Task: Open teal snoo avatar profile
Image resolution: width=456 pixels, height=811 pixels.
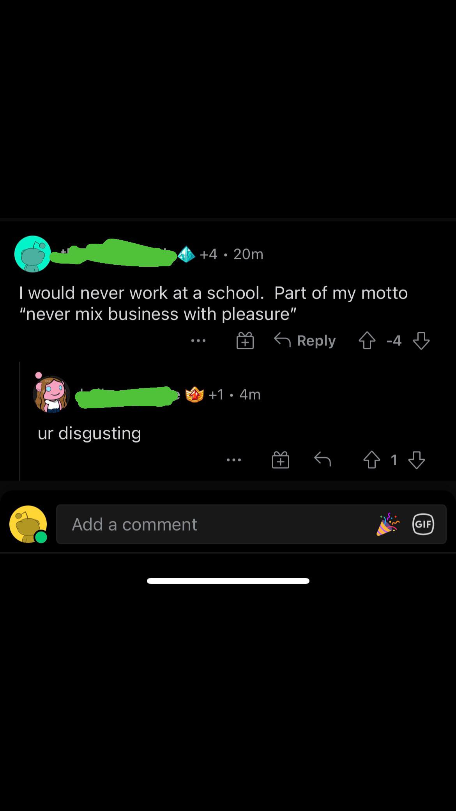Action: coord(33,254)
